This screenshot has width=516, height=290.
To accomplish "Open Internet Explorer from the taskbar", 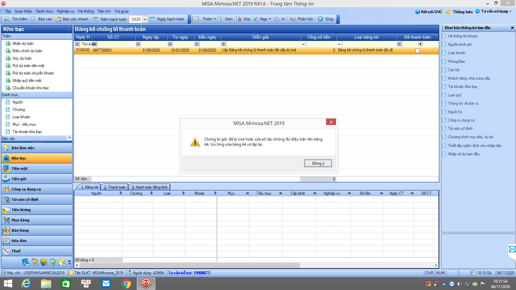I will [26, 284].
